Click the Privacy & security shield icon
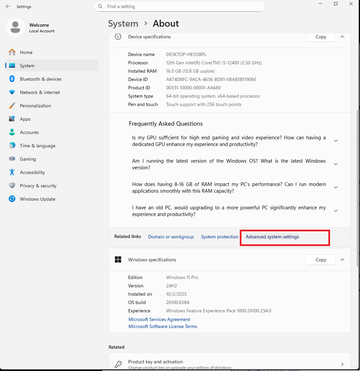Image resolution: width=360 pixels, height=371 pixels. click(12, 186)
